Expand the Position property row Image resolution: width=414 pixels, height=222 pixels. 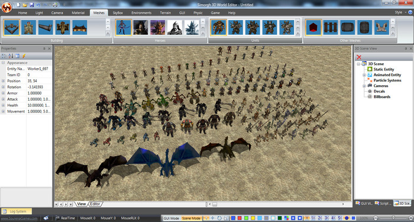3,81
